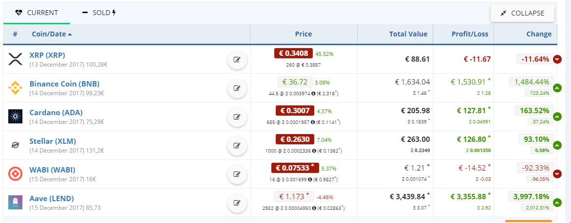Open the edit icon for Cardano row
Screen dimensions: 571x223
click(x=237, y=117)
